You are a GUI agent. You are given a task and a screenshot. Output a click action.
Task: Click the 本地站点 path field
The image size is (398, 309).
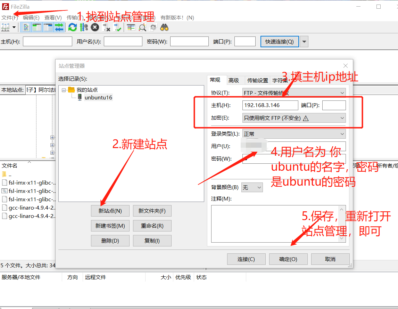click(41, 90)
